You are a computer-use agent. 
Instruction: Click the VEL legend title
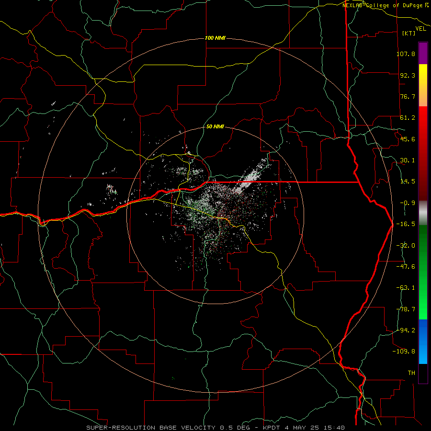click(x=420, y=28)
